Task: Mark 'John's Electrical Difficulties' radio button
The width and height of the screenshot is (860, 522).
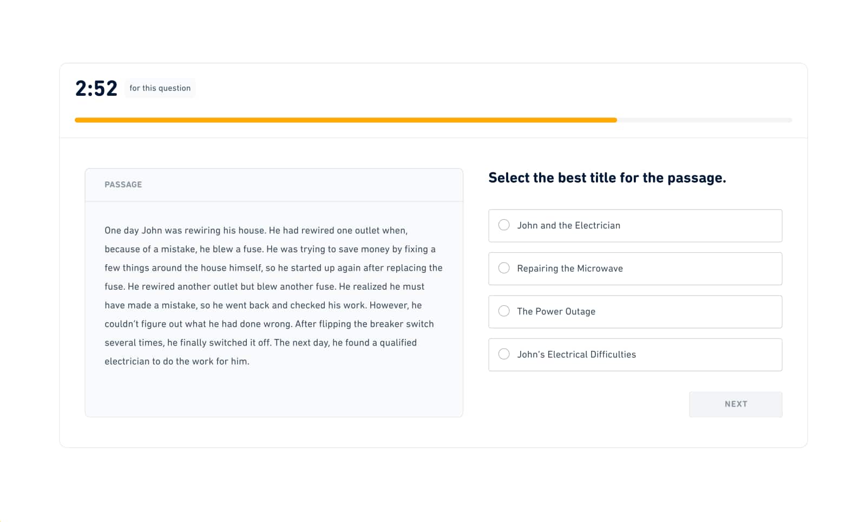Action: tap(504, 354)
